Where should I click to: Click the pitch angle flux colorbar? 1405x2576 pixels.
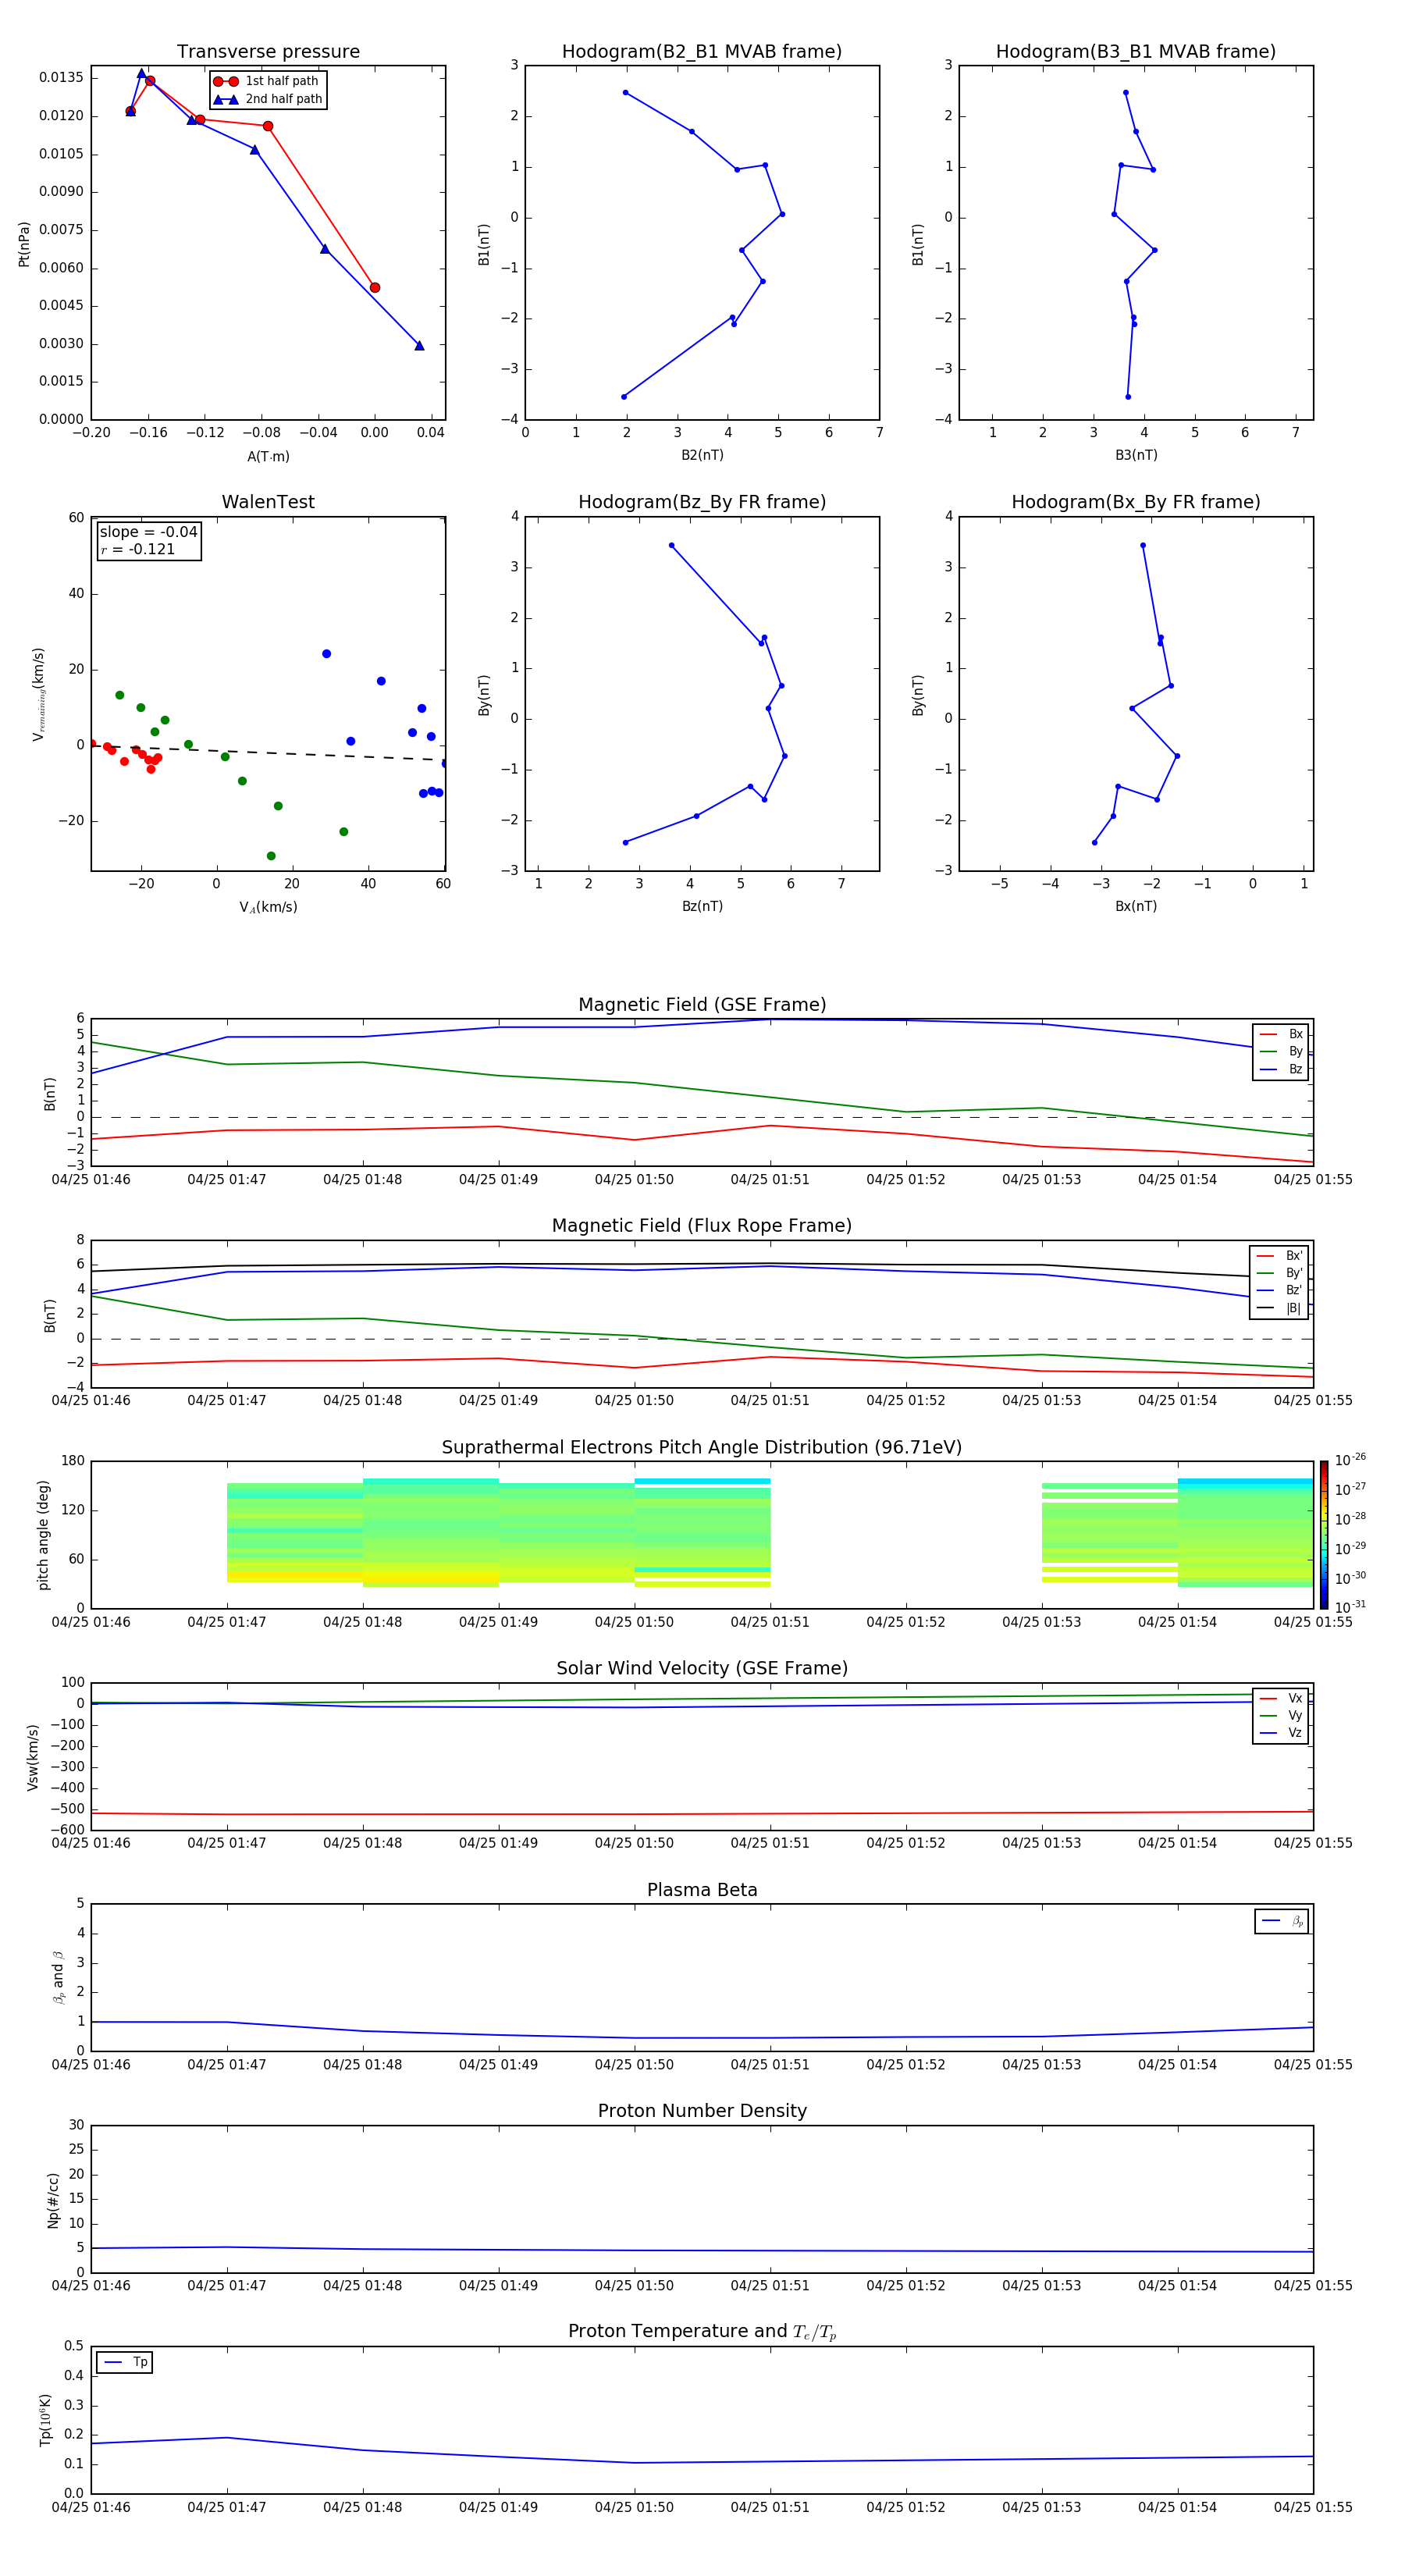[x=1324, y=1534]
